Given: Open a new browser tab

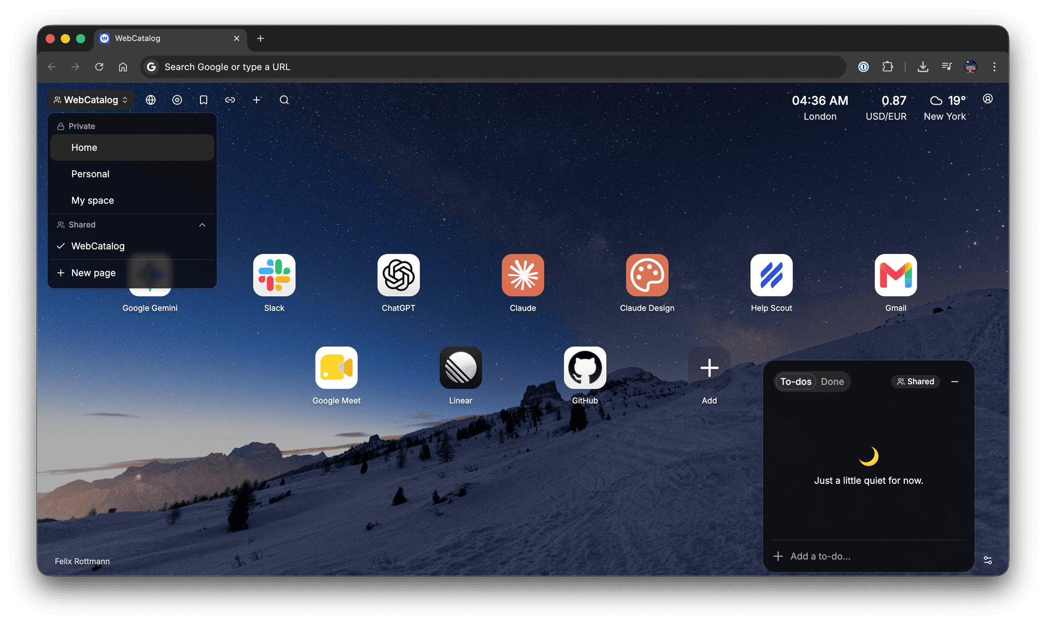Looking at the screenshot, I should pos(260,38).
